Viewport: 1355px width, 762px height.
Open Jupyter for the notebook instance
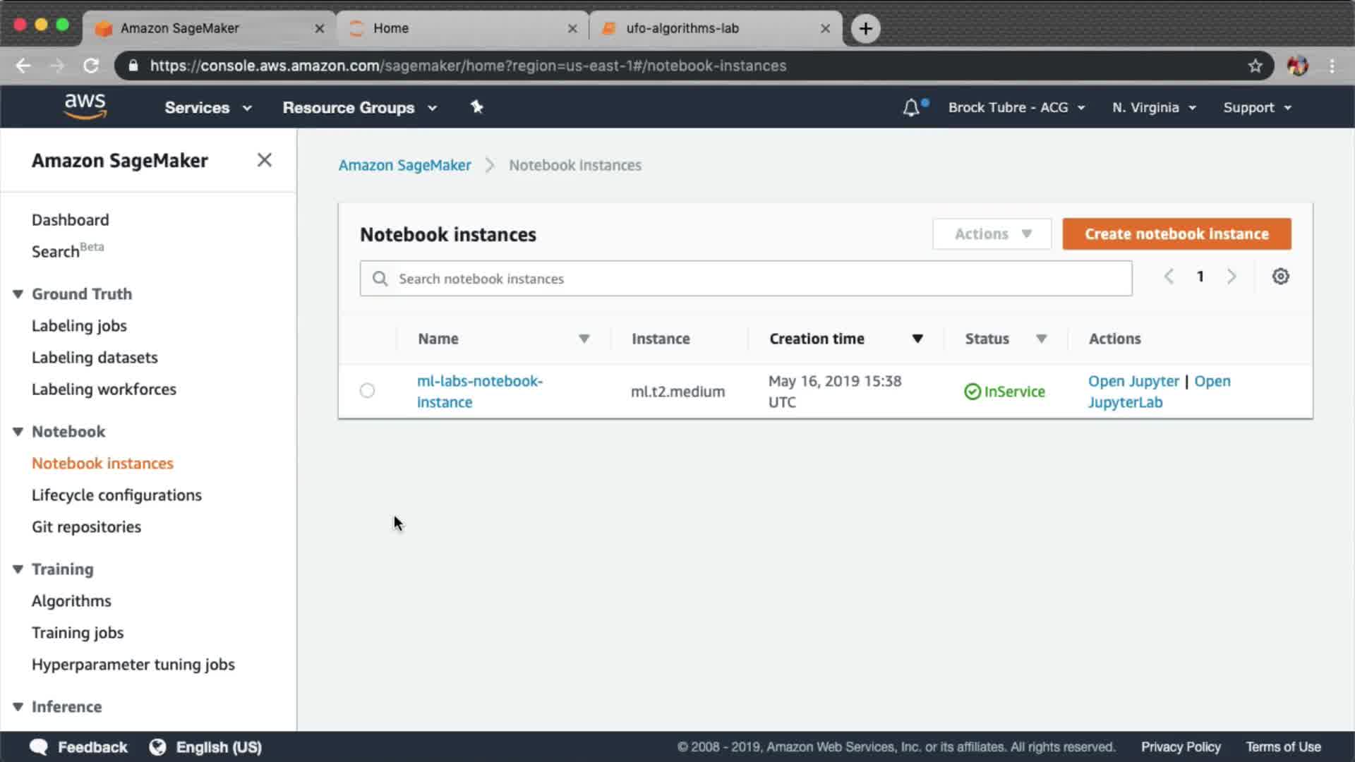click(x=1133, y=381)
